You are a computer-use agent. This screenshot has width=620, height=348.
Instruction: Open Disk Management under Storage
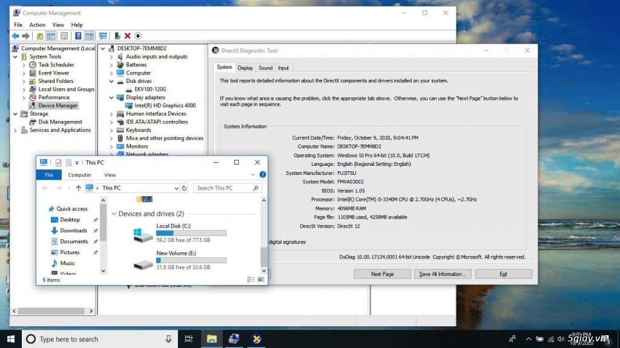[60, 122]
